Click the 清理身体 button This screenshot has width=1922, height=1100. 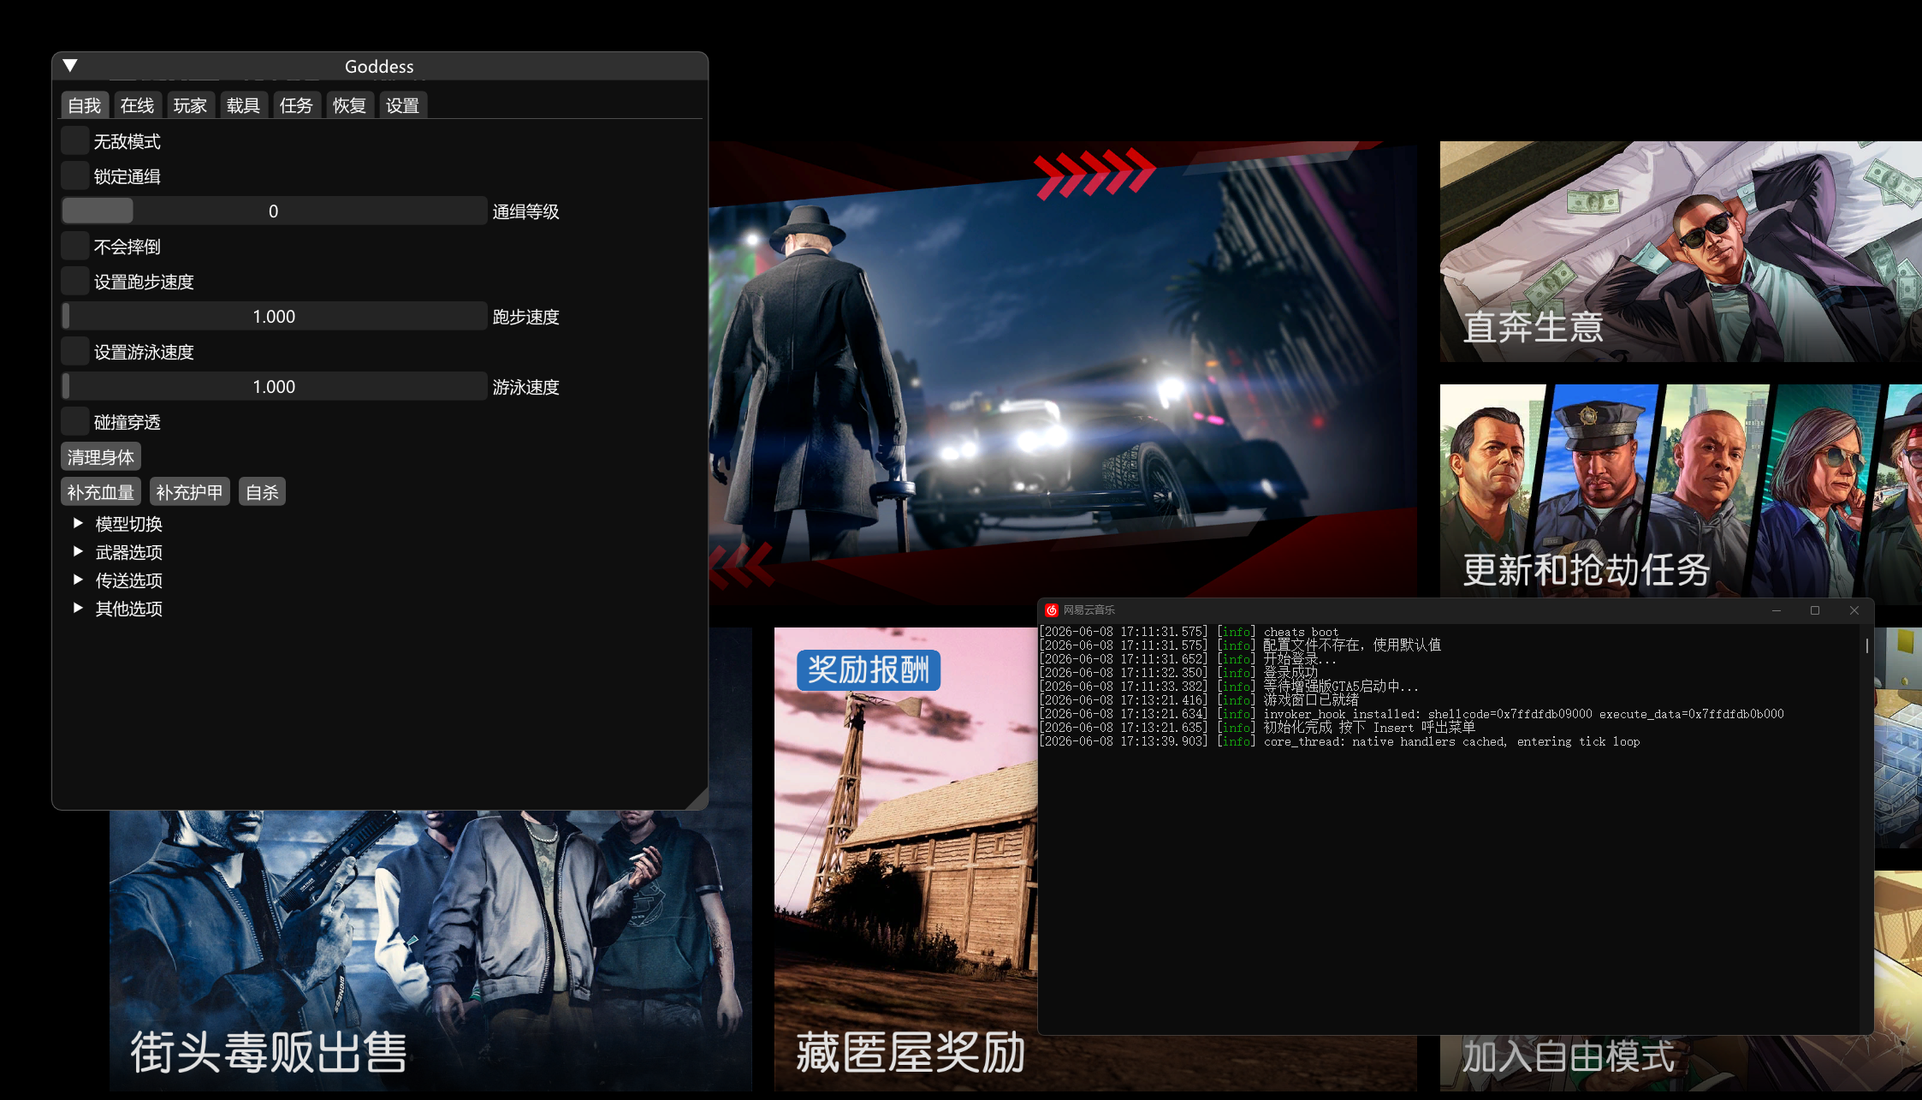(x=101, y=457)
